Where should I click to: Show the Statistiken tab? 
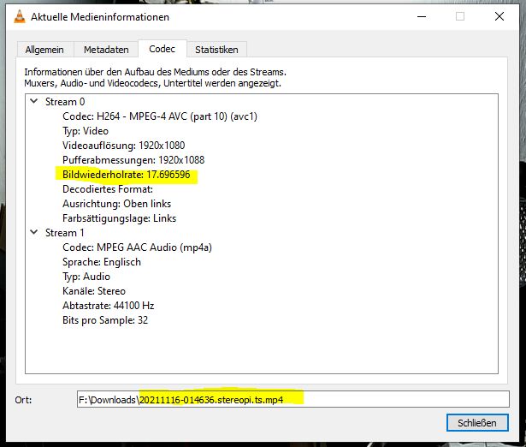[216, 50]
